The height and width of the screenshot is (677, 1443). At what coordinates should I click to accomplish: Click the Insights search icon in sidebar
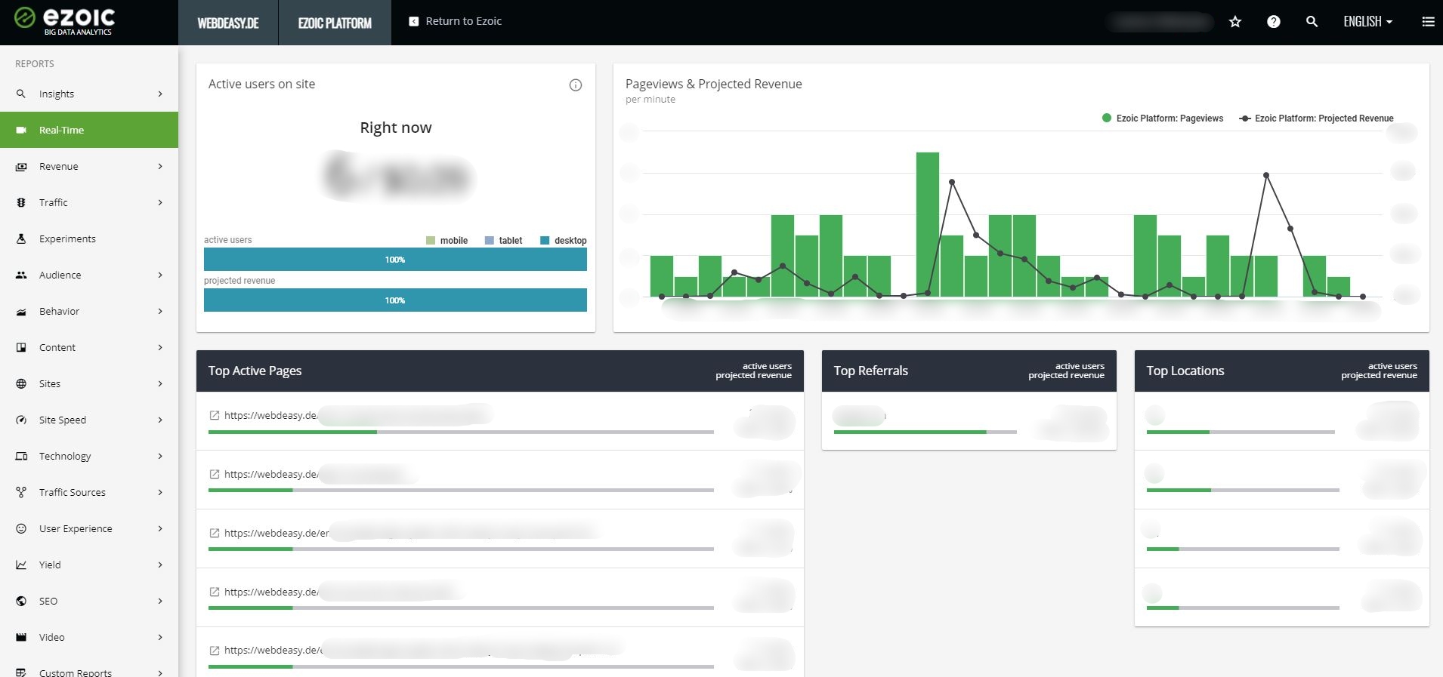pyautogui.click(x=21, y=94)
